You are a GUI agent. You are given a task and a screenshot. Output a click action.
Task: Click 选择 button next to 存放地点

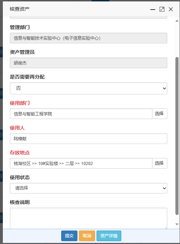click(x=159, y=163)
